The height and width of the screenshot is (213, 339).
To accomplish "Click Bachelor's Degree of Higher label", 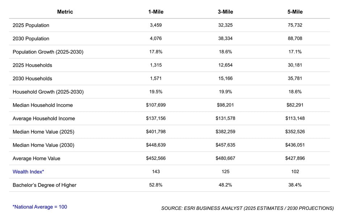I will click(x=45, y=185).
